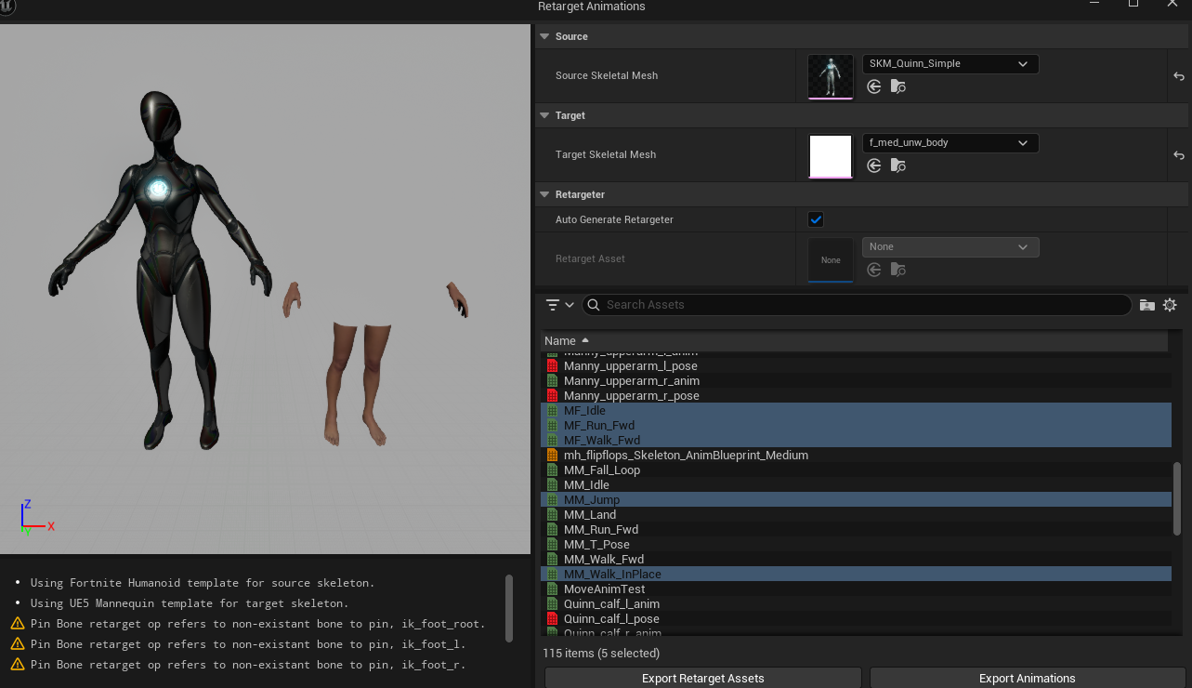Click the Unreal Engine logo icon
This screenshot has width=1192, height=688.
point(9,7)
